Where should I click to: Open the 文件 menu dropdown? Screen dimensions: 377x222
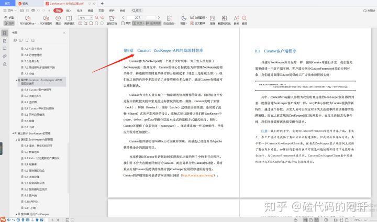[x=9, y=10]
